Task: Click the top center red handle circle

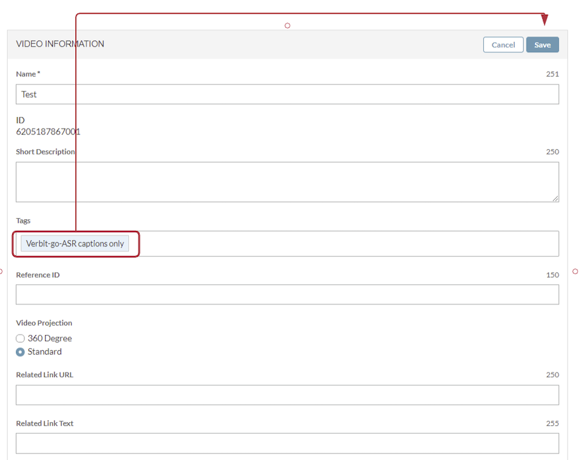Action: pyautogui.click(x=287, y=26)
